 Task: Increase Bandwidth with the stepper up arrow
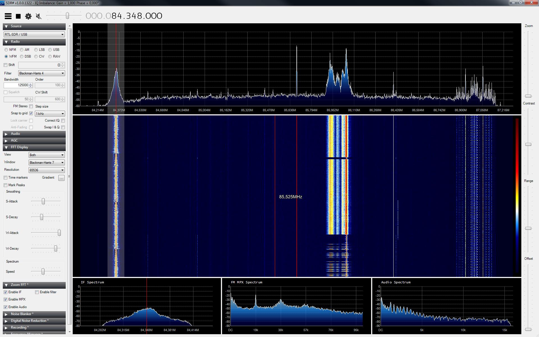31,84
